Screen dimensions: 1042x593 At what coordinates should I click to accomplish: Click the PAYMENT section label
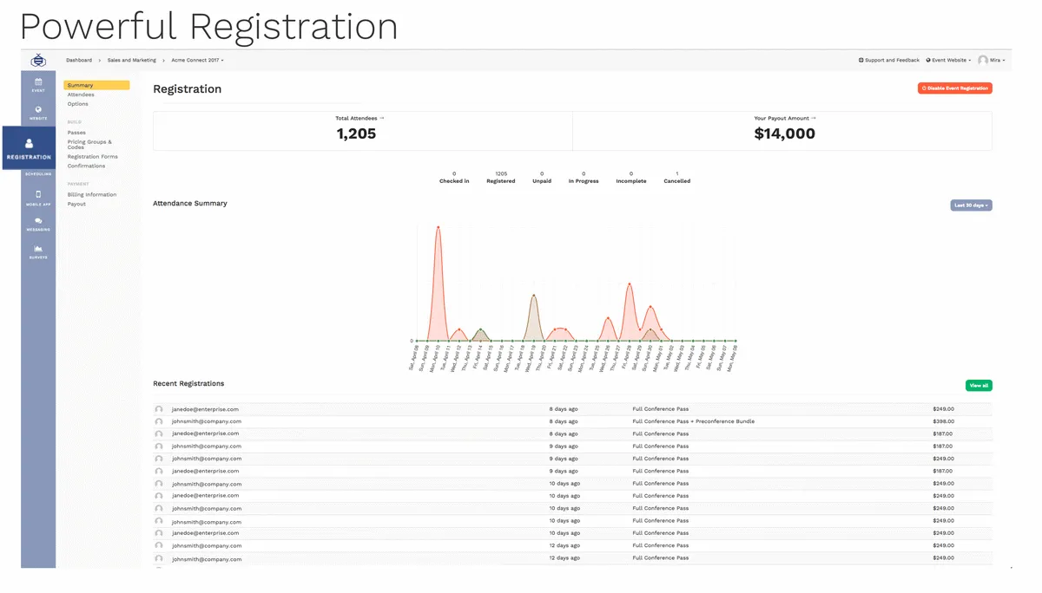78,184
